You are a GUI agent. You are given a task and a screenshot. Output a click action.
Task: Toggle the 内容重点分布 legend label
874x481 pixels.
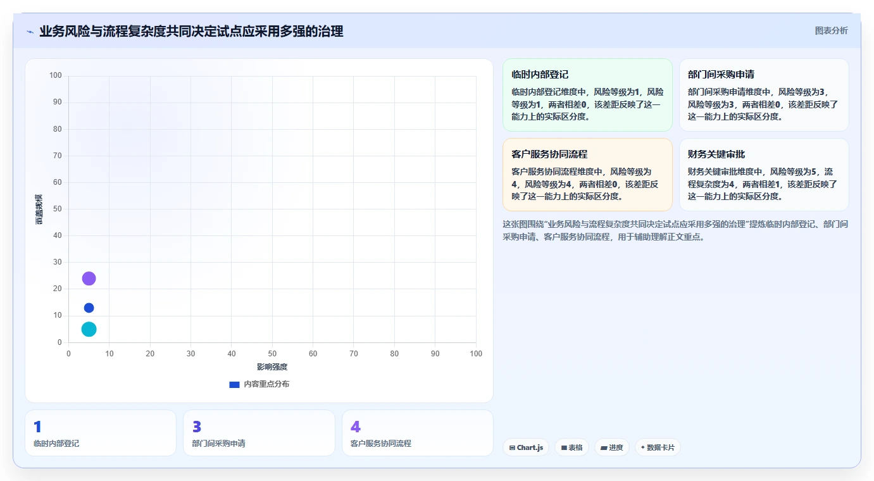(x=266, y=384)
